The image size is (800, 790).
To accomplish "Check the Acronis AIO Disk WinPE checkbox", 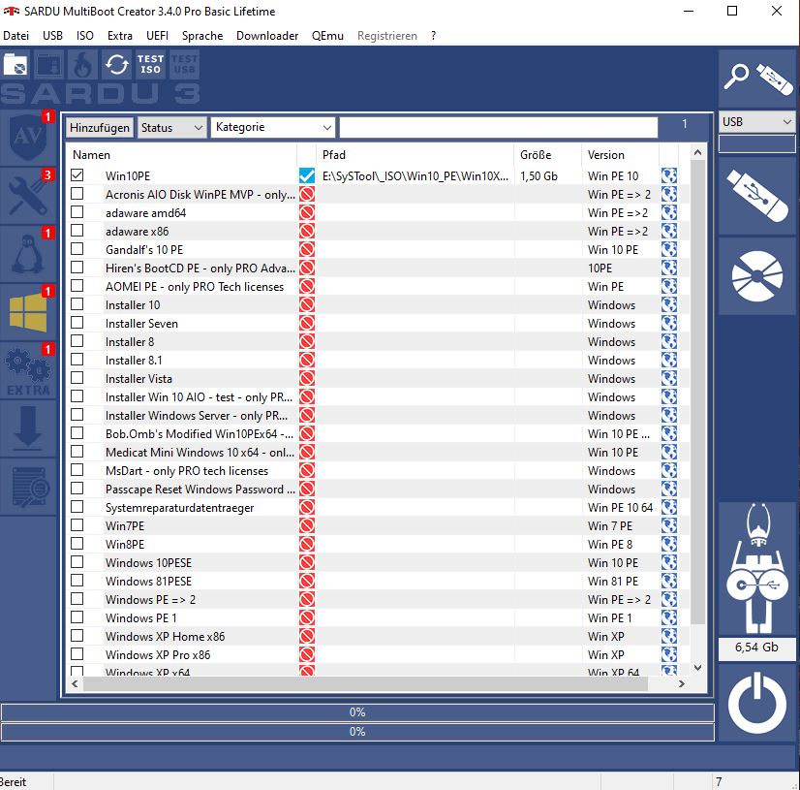I will click(x=77, y=194).
